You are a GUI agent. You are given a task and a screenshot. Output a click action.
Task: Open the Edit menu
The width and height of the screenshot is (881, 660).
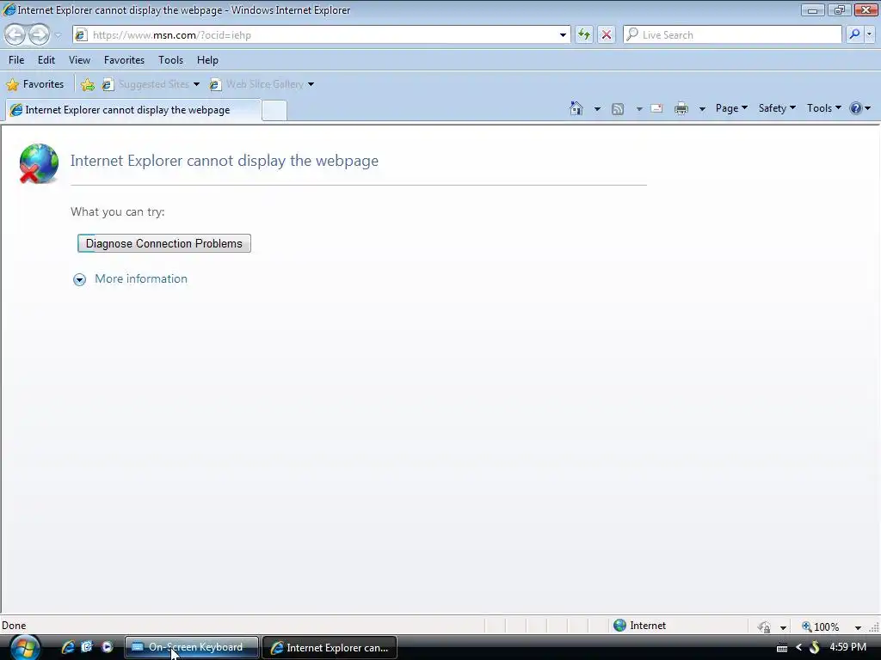[x=46, y=60]
